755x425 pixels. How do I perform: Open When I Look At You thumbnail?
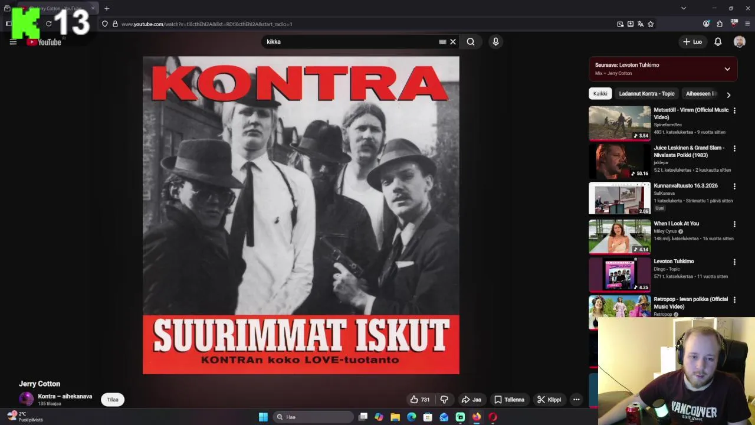(x=620, y=236)
